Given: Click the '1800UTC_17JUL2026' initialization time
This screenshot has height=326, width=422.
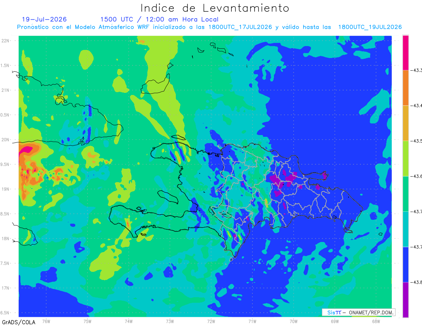Looking at the screenshot, I should (x=240, y=27).
